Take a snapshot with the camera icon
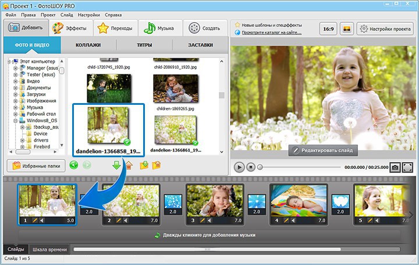 pos(395,167)
